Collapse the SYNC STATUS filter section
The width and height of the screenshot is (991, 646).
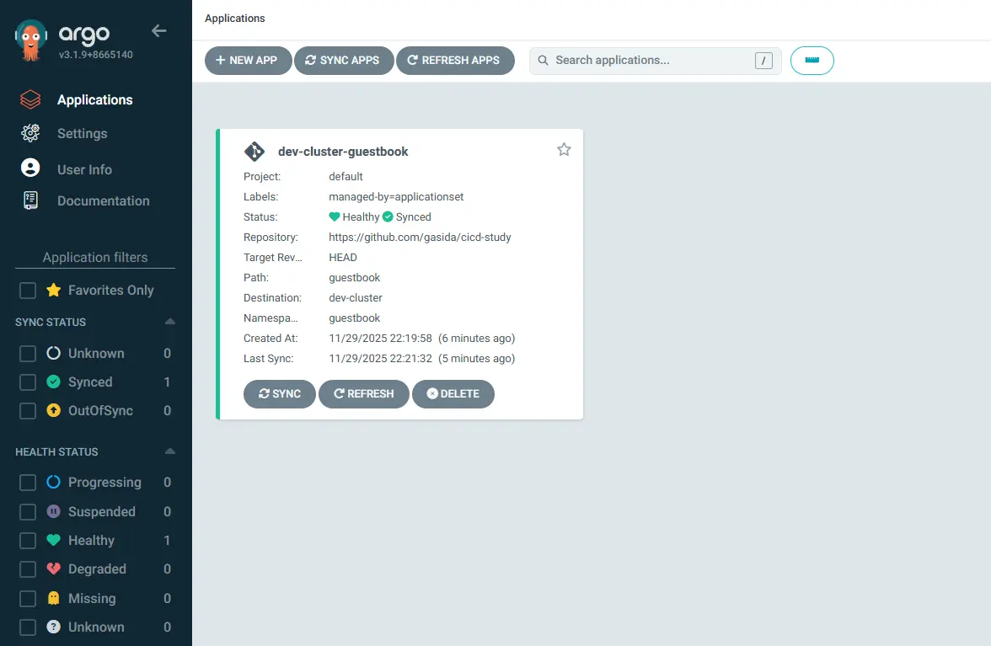(x=169, y=322)
